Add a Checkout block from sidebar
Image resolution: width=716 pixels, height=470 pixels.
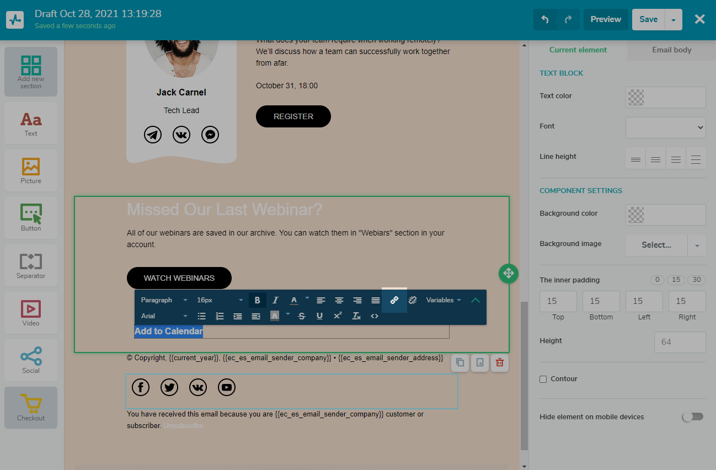[x=31, y=408]
